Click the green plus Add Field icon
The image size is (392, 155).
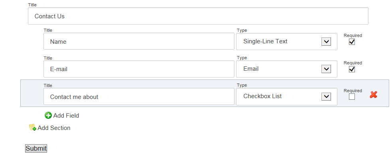[48, 115]
